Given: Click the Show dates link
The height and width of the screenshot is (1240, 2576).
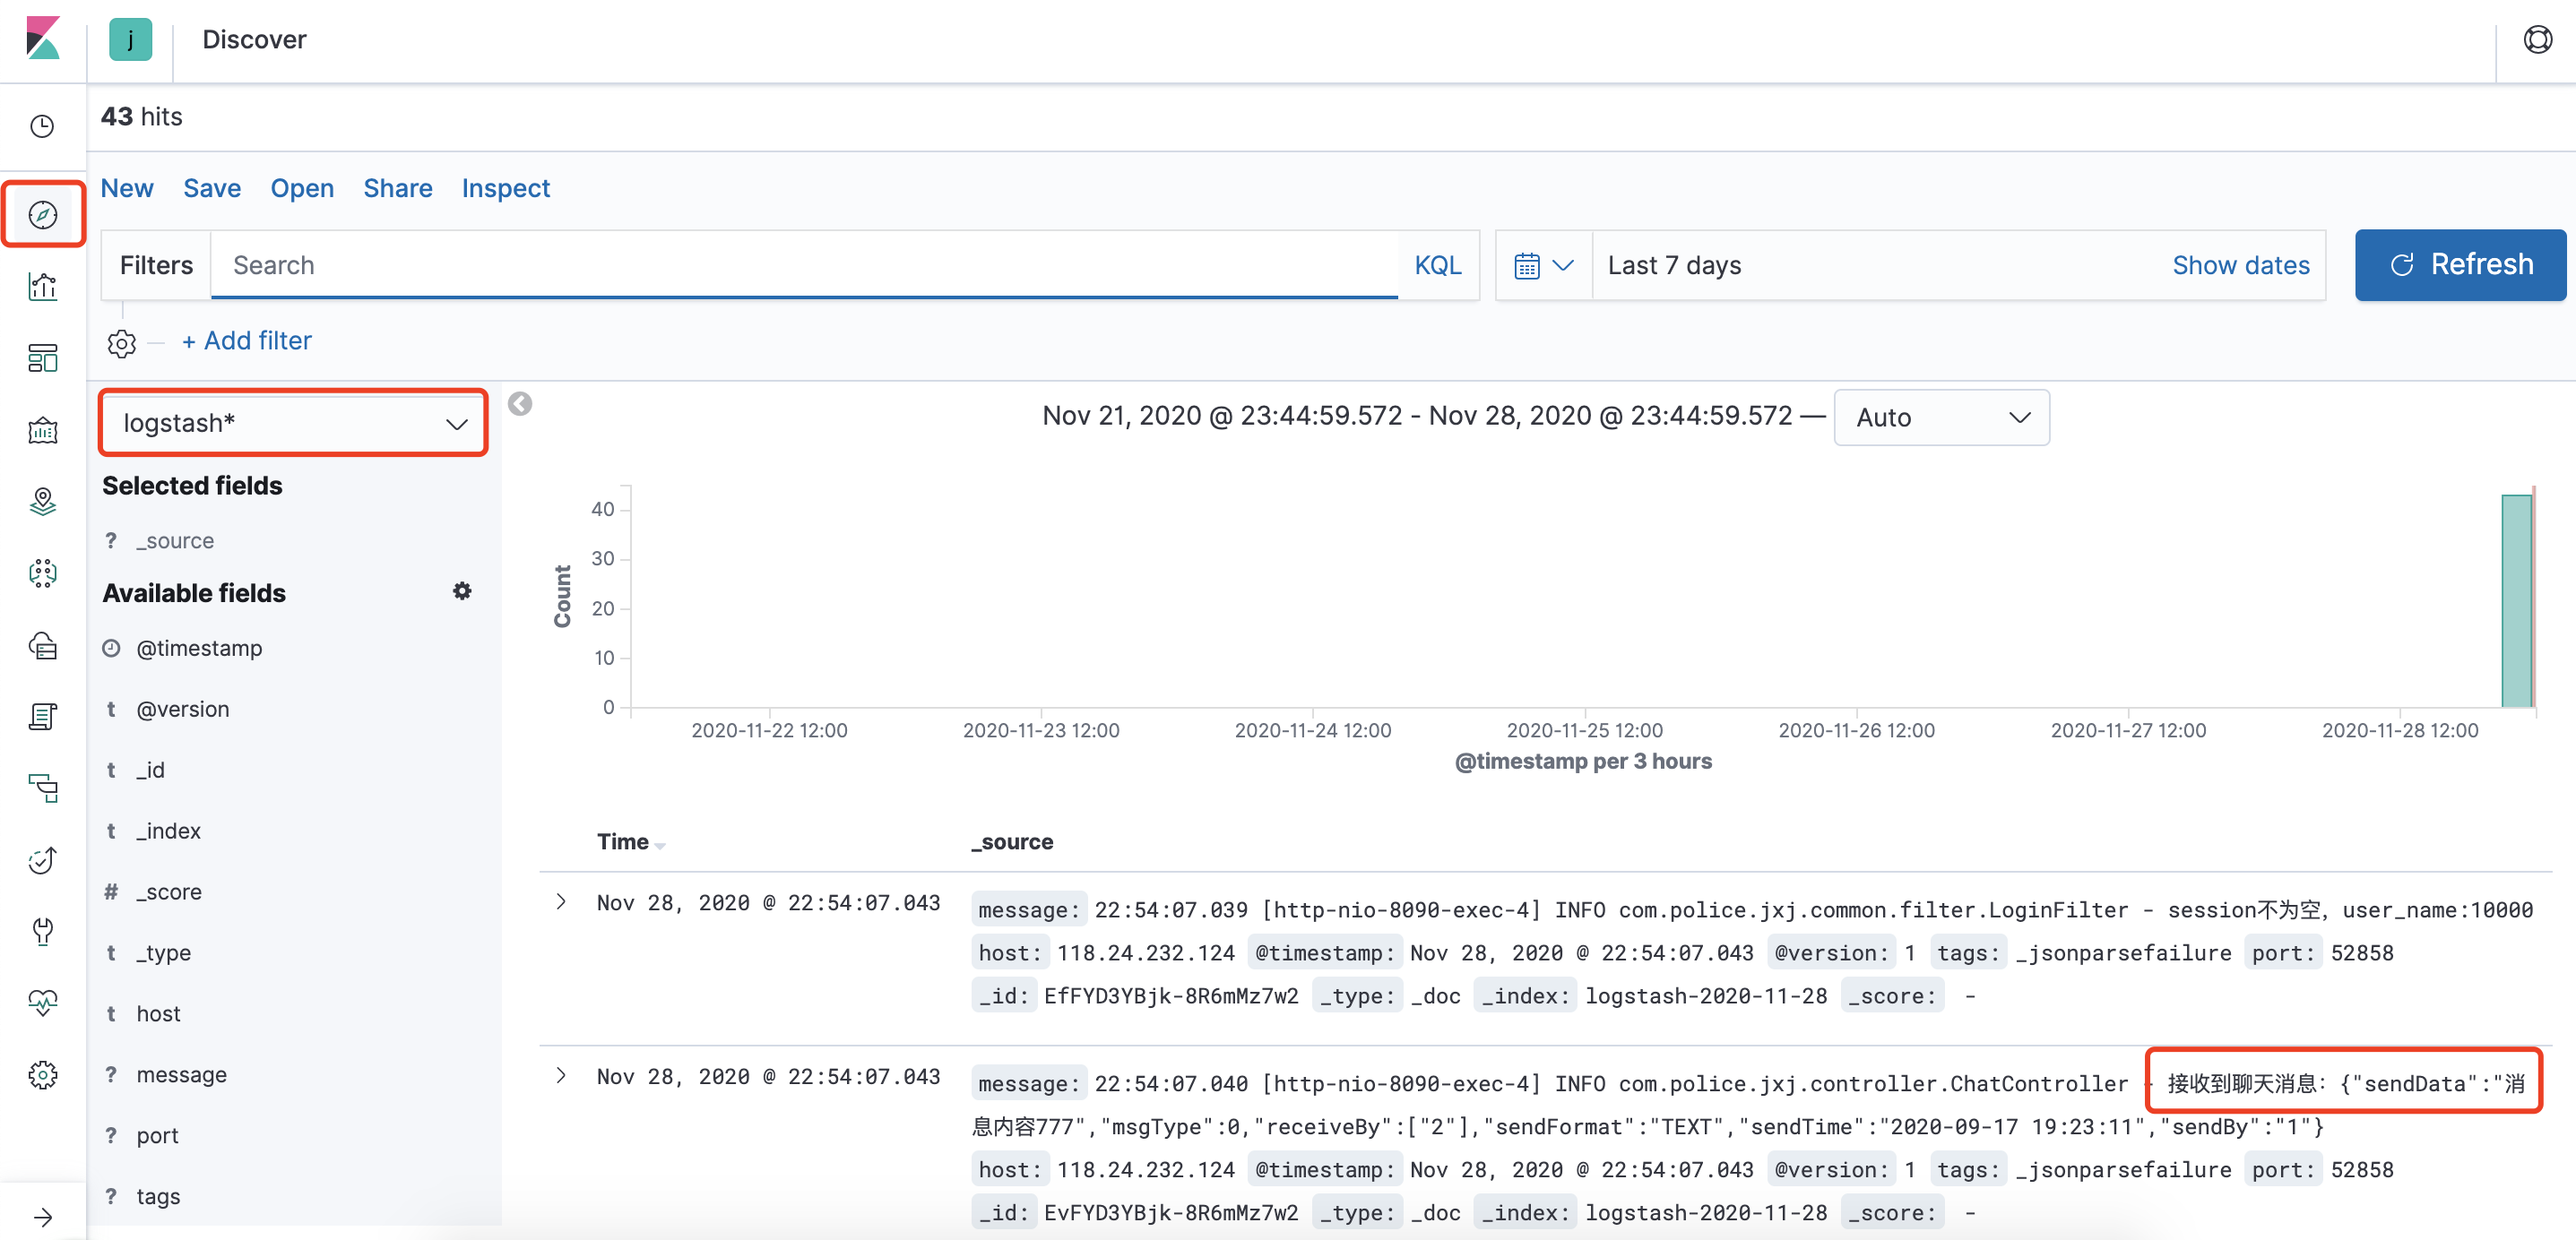Looking at the screenshot, I should [x=2240, y=265].
